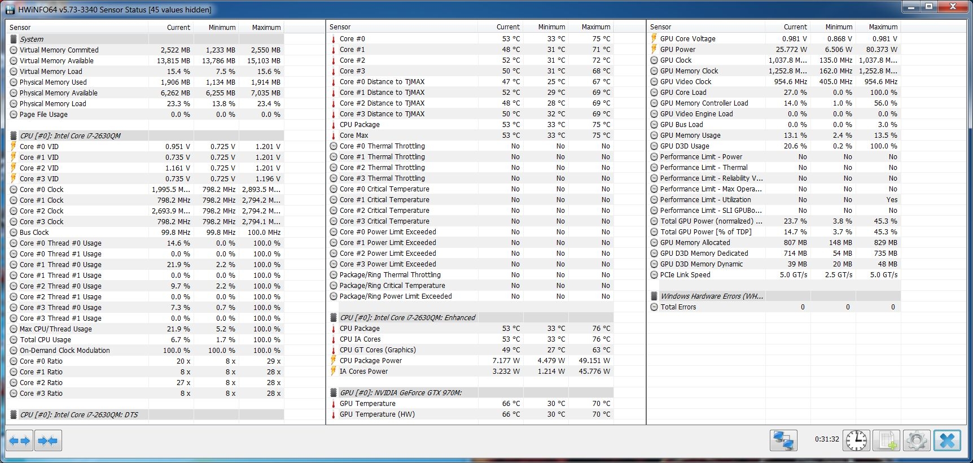Viewport: 973px width, 463px height.
Task: Select the Physical Memory Load row
Action: pyautogui.click(x=146, y=104)
